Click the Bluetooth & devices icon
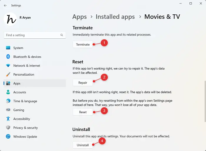206x151 pixels. [8, 57]
